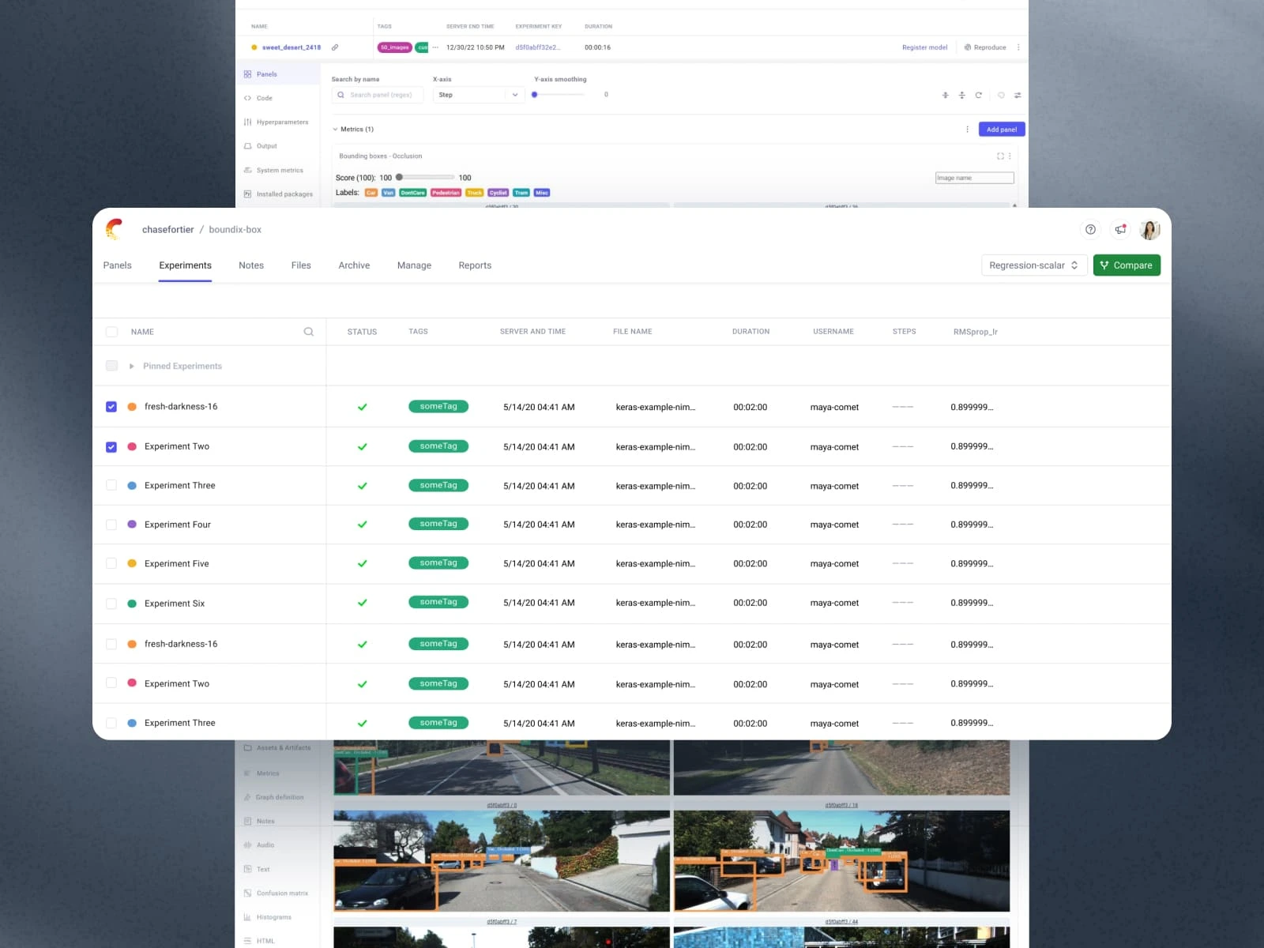The height and width of the screenshot is (948, 1264).
Task: Open chasefortier workspace breadcrumb link
Action: (x=167, y=230)
